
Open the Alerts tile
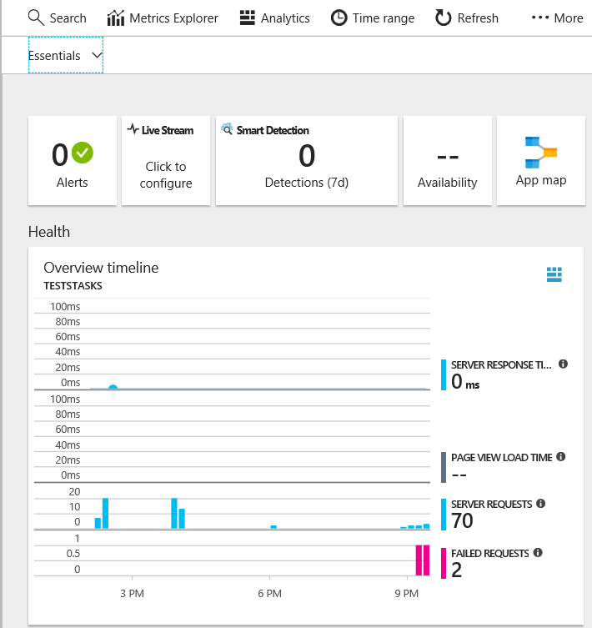(x=72, y=161)
